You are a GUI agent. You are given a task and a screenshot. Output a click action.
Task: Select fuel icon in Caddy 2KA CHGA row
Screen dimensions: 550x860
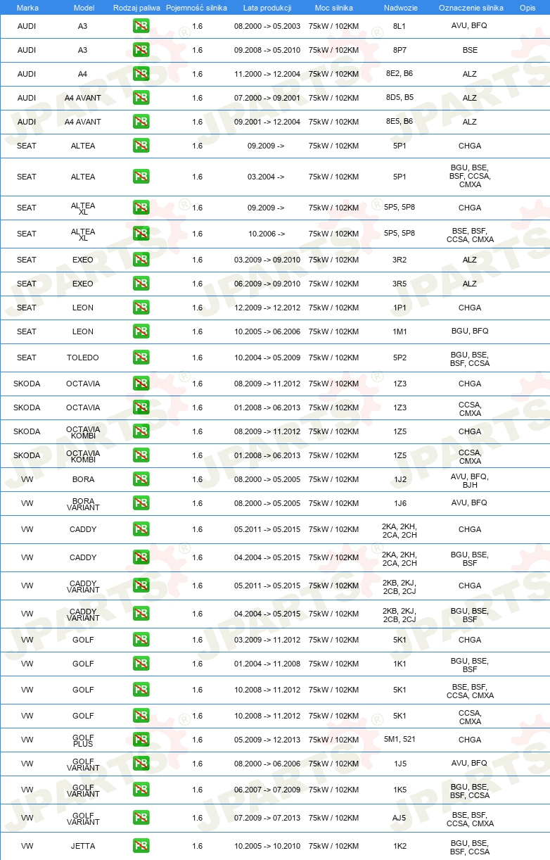(x=141, y=529)
